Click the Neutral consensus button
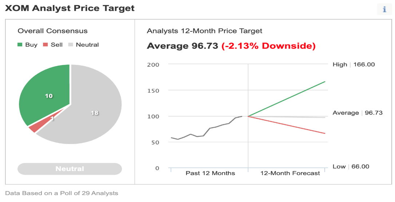Viewport: 395px width, 202px height. point(70,169)
